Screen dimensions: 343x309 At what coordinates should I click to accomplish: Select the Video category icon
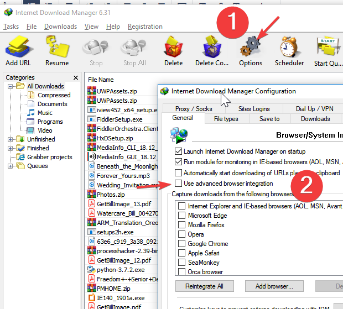30,130
